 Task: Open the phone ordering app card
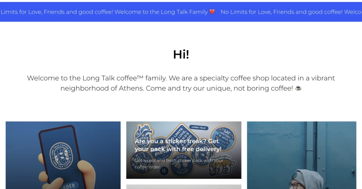63,155
